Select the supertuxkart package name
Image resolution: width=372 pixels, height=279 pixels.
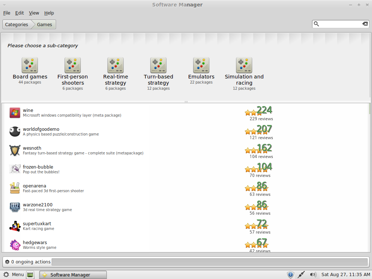pyautogui.click(x=37, y=224)
